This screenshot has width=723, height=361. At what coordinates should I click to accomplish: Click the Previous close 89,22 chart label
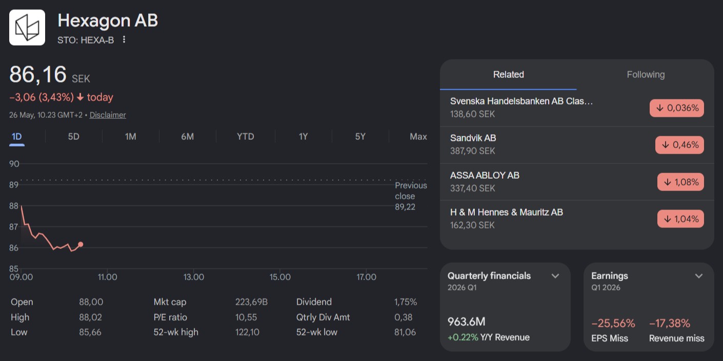[411, 196]
